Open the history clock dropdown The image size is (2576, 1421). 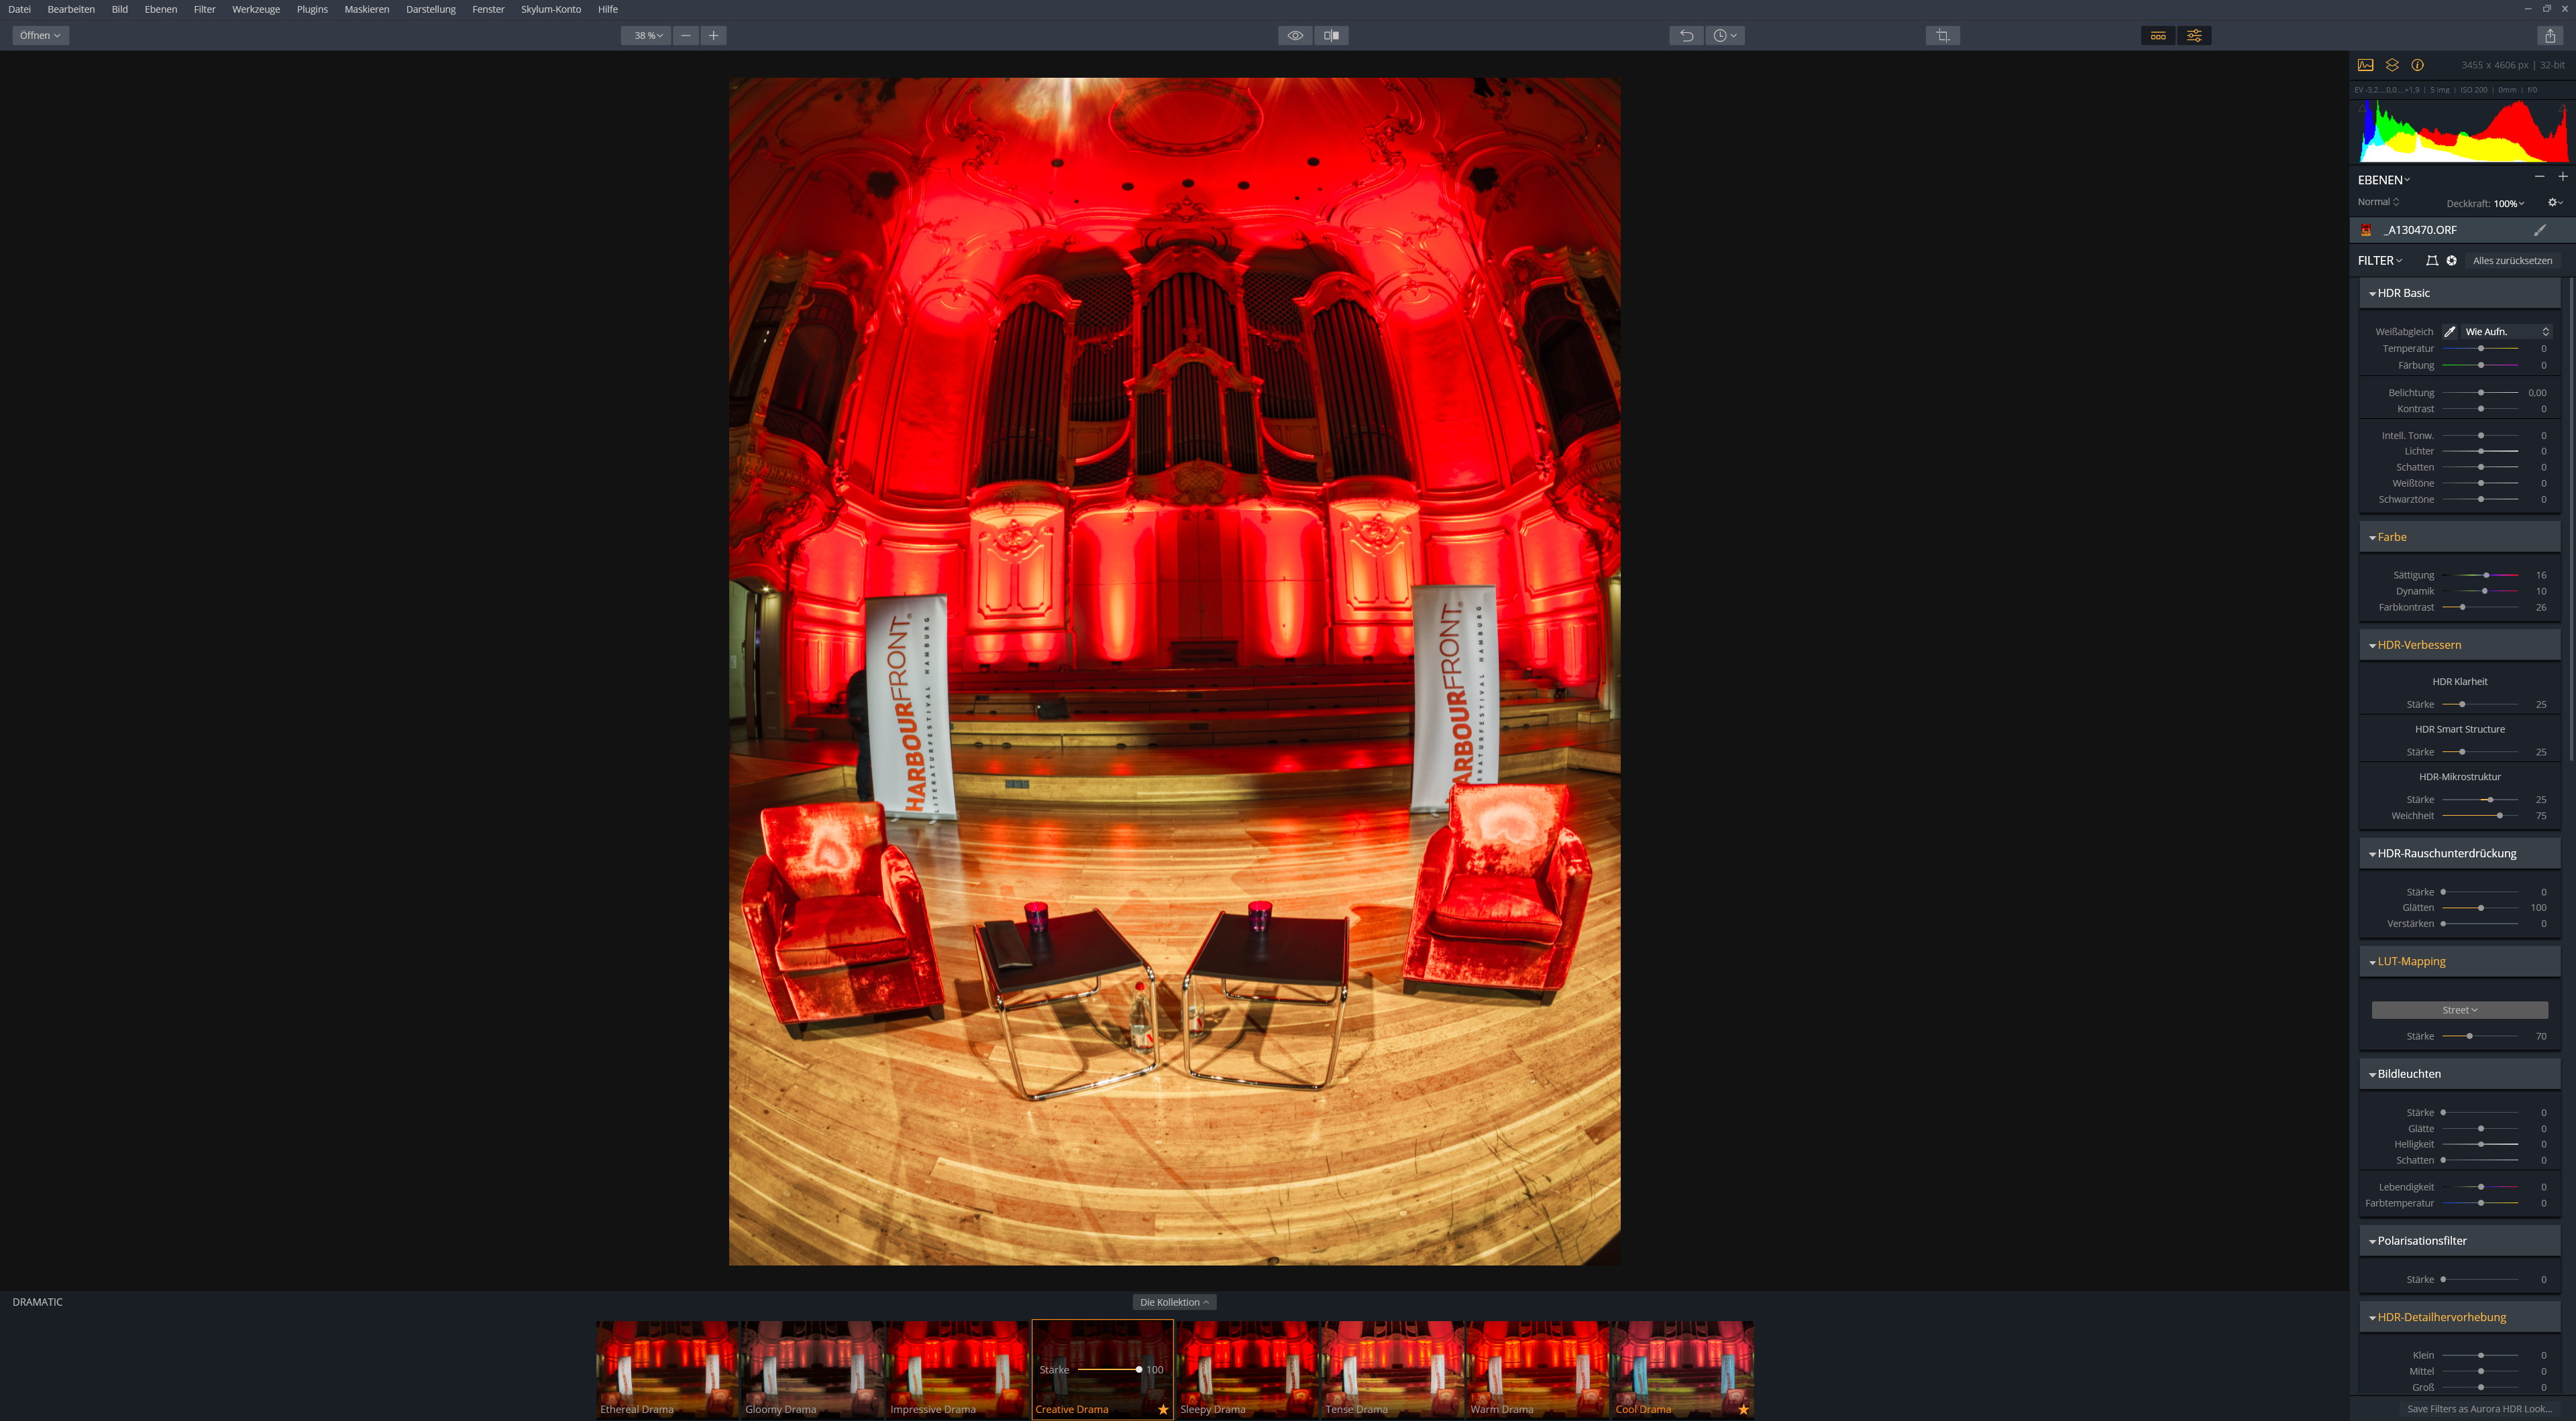[1725, 36]
